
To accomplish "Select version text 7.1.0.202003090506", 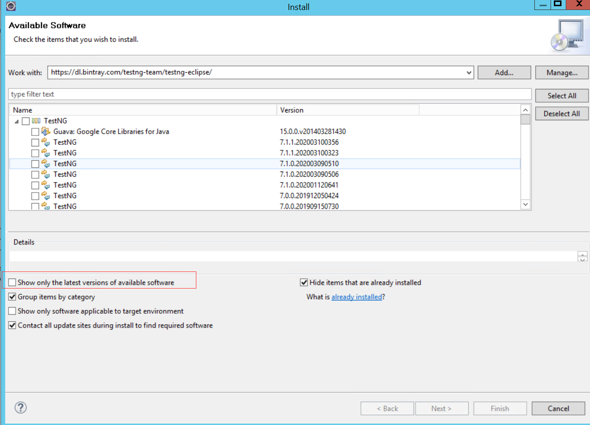I will (310, 174).
